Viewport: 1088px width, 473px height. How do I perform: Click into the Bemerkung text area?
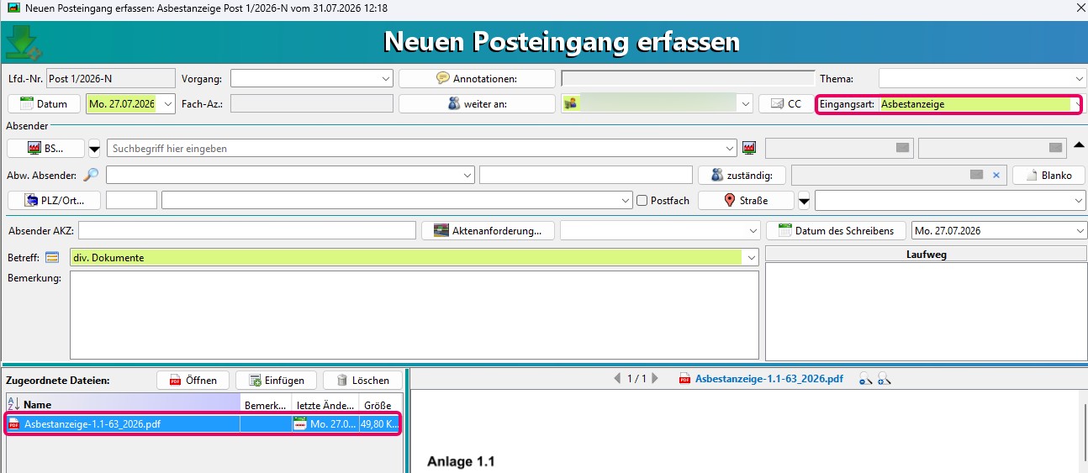click(x=415, y=315)
